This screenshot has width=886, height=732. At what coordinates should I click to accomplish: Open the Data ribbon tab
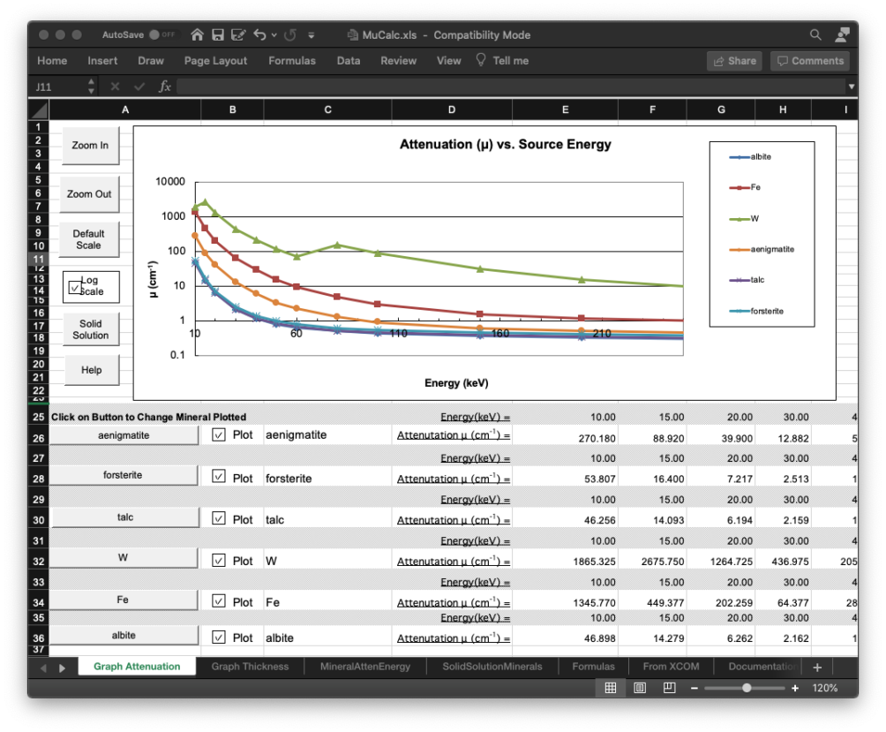[349, 60]
